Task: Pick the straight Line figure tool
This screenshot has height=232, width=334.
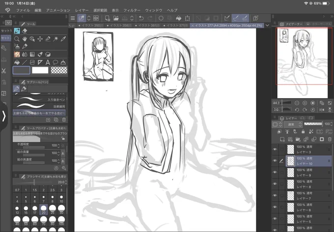Action: point(25,62)
